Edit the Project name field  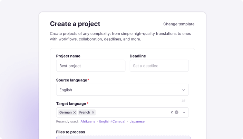click(91, 66)
